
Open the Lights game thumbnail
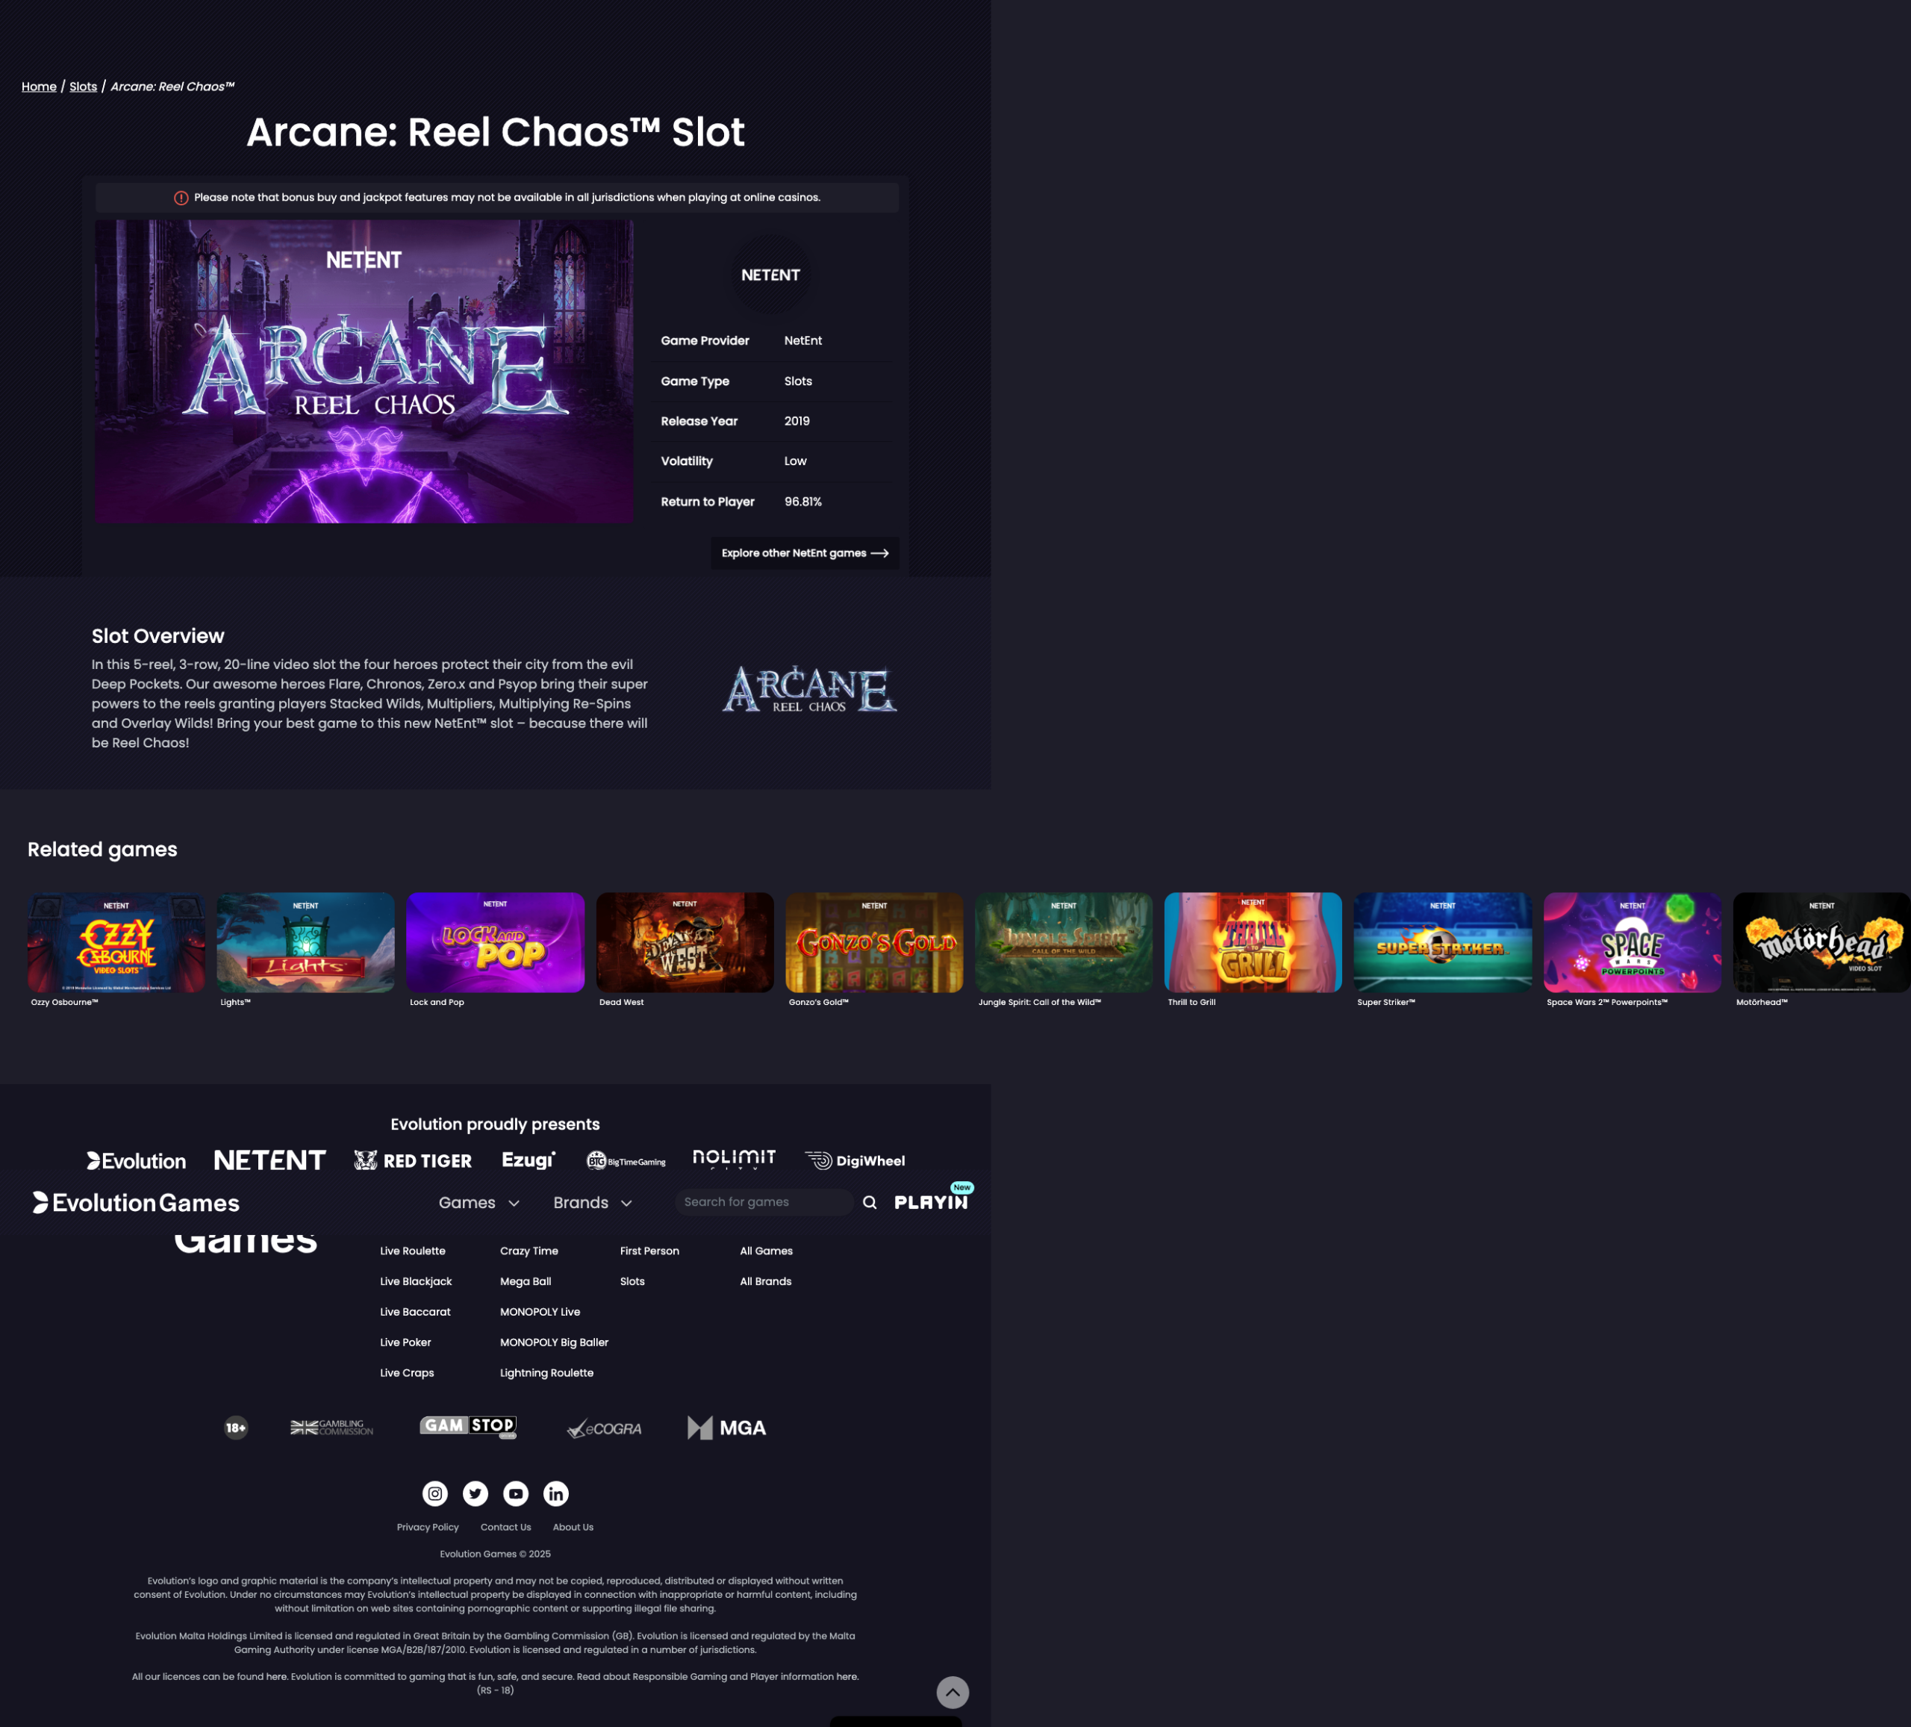tap(305, 942)
